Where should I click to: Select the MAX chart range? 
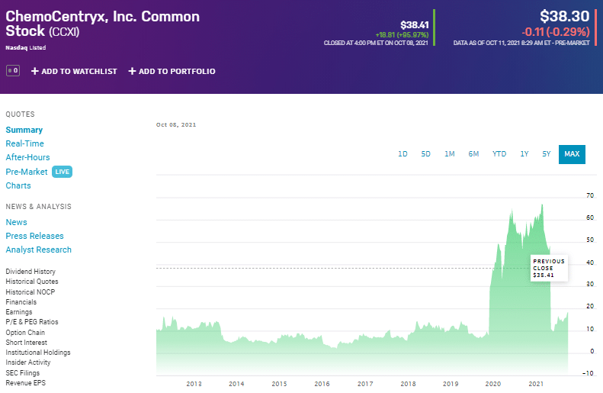[x=572, y=154]
